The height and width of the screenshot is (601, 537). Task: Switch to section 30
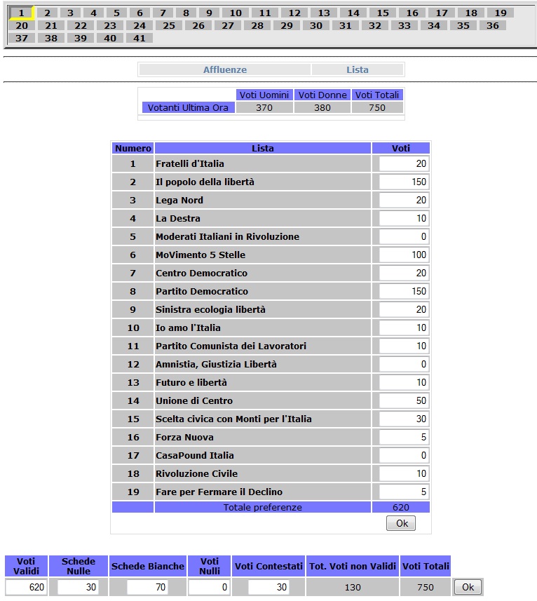pyautogui.click(x=316, y=26)
